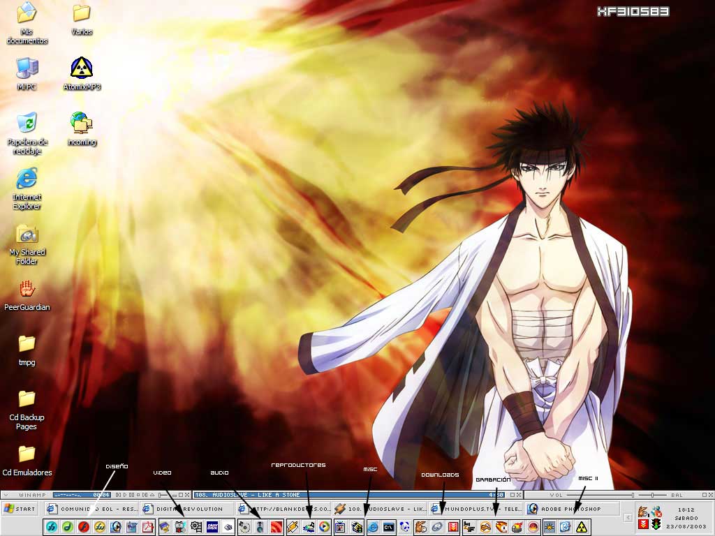This screenshot has width=715, height=536.
Task: Launch the CloneCD sheep head icon
Action: [486, 527]
